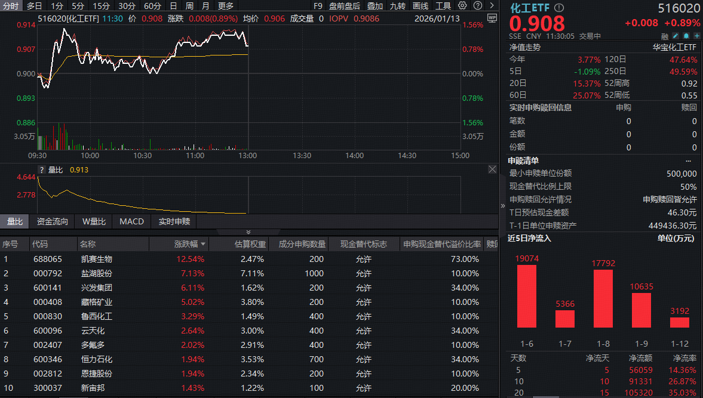Click the 融 margin trading icon
Image resolution: width=703 pixels, height=398 pixels.
665,36
